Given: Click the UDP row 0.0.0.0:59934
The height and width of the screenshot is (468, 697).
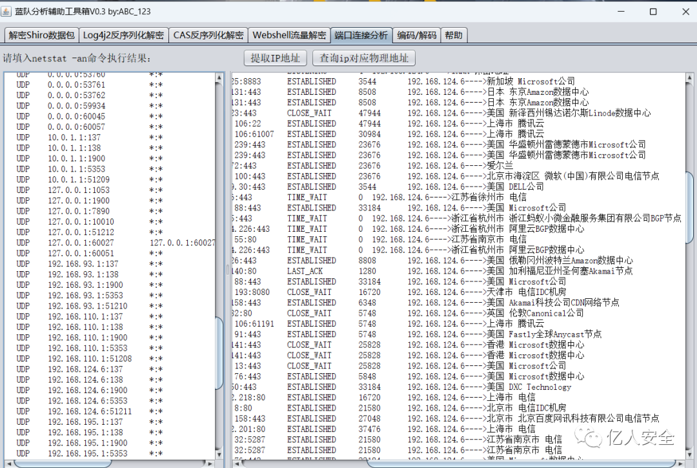Looking at the screenshot, I should click(x=89, y=106).
